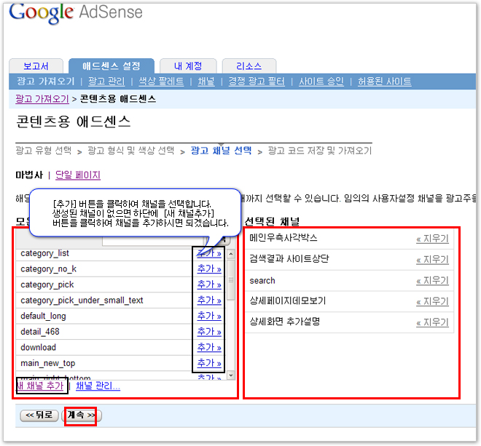The height and width of the screenshot is (446, 481).
Task: Remove 메인우측사각박스 from selected channels
Action: (432, 239)
